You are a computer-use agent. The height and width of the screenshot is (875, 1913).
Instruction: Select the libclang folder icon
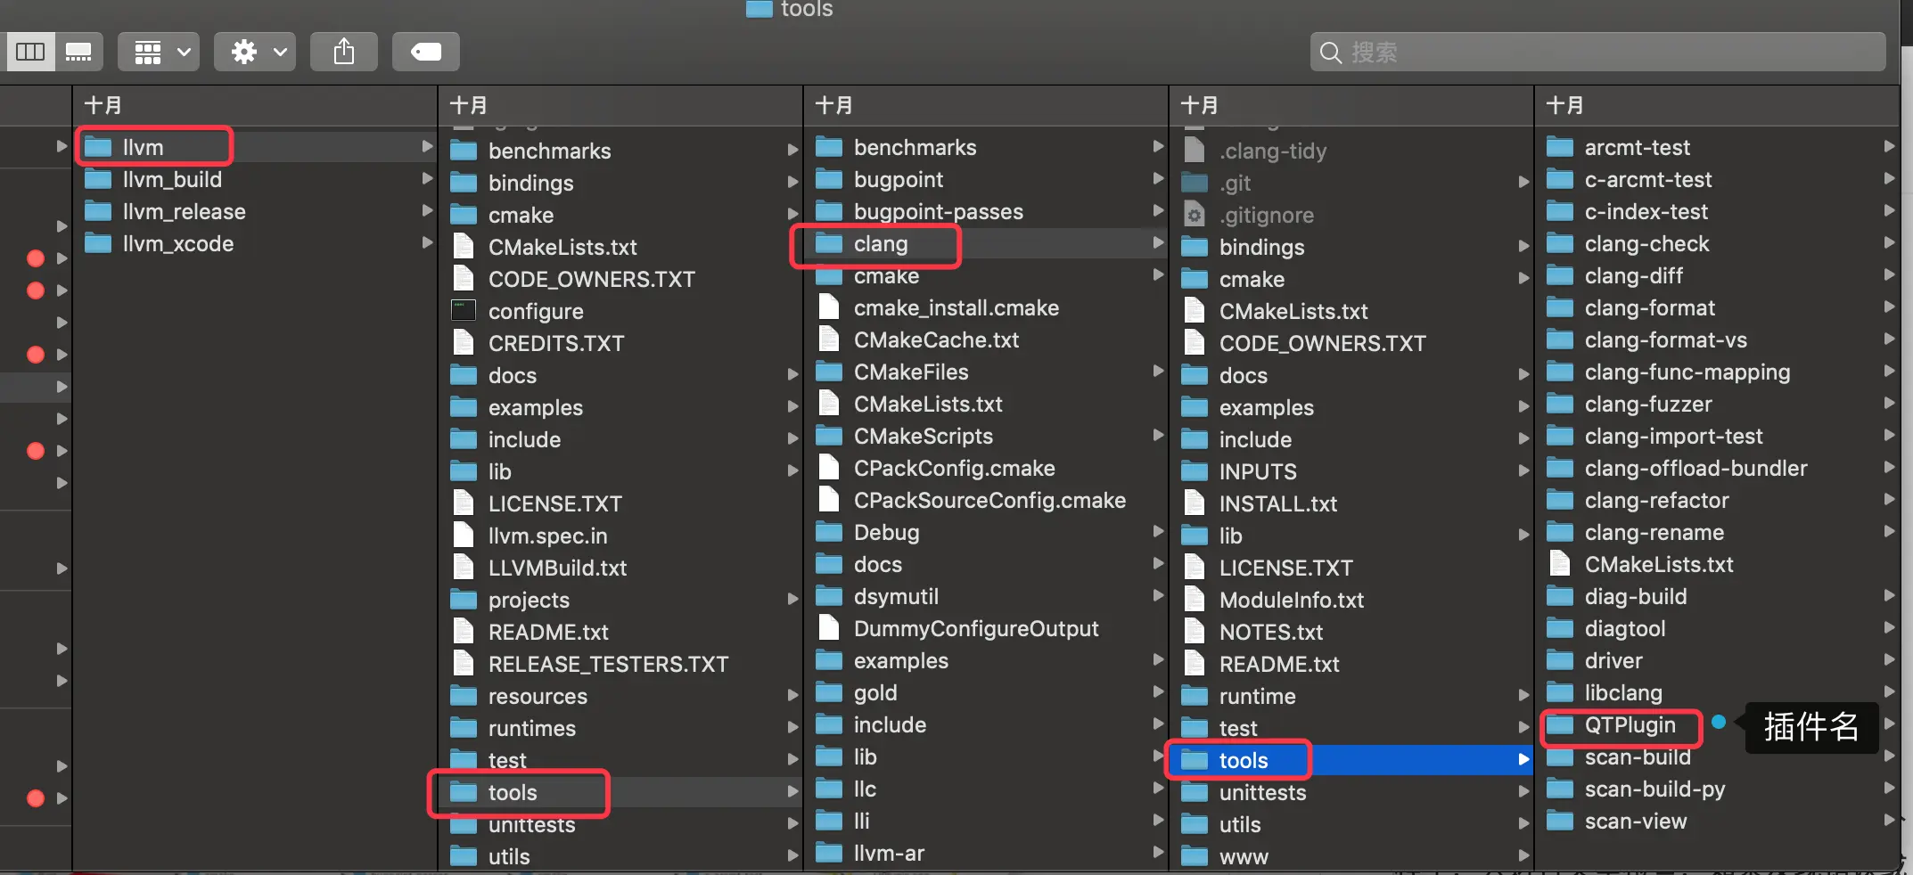(1560, 692)
